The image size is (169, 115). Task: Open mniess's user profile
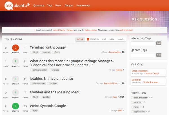119,70
